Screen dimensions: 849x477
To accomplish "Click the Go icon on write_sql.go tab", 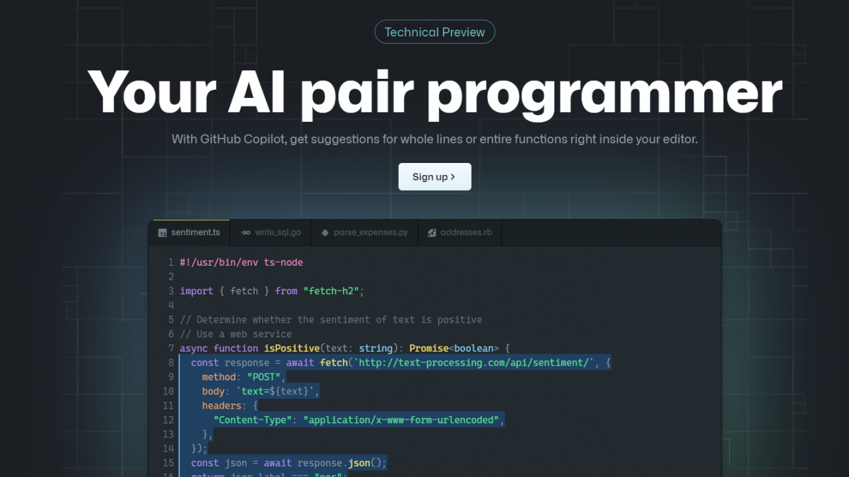I will [245, 233].
